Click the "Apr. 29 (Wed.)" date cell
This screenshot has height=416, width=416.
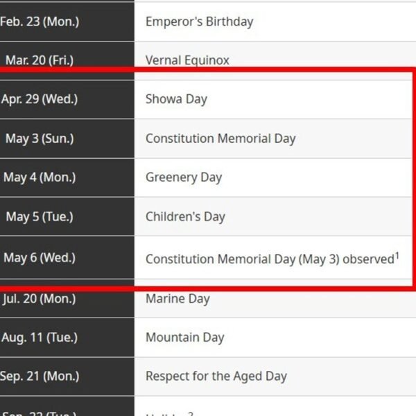click(40, 99)
